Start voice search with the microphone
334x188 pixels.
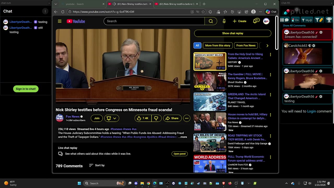click(x=224, y=21)
